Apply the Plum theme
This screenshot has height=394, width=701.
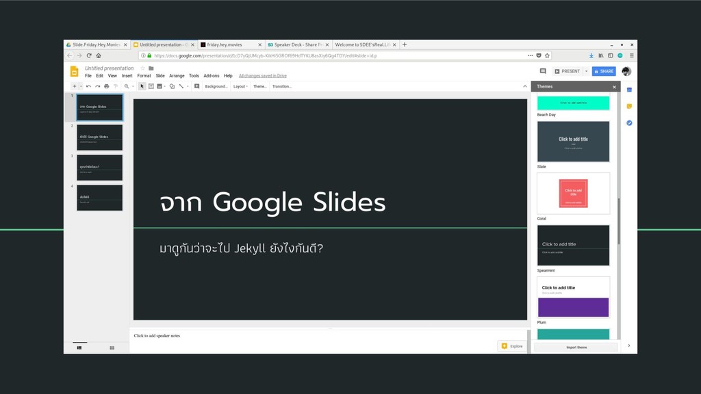coord(573,297)
